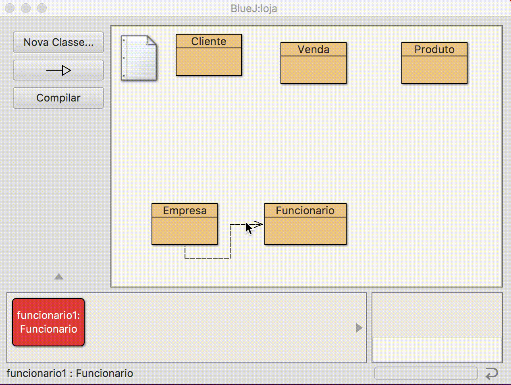Click the return arrow icon at bottom right
The image size is (511, 385).
tap(492, 374)
